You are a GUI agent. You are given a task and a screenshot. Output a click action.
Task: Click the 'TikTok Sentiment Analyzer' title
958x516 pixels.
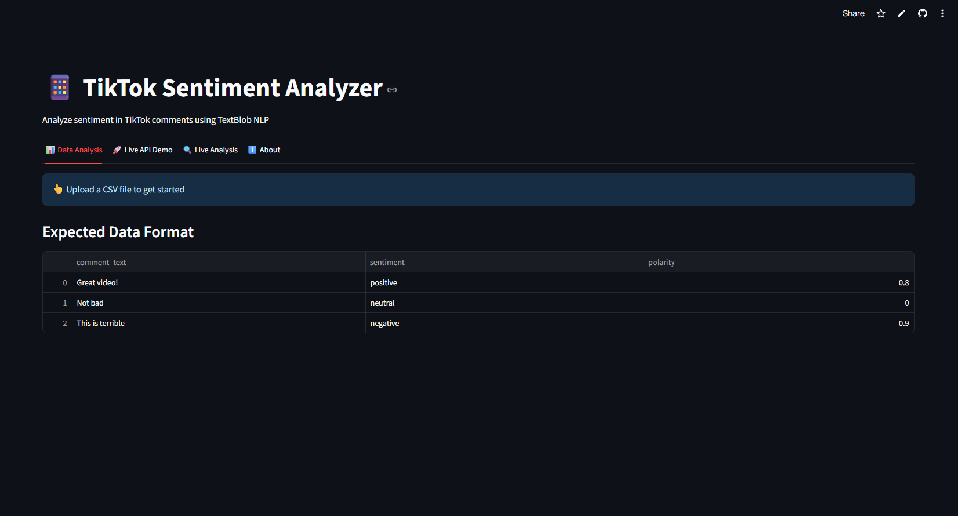point(233,88)
